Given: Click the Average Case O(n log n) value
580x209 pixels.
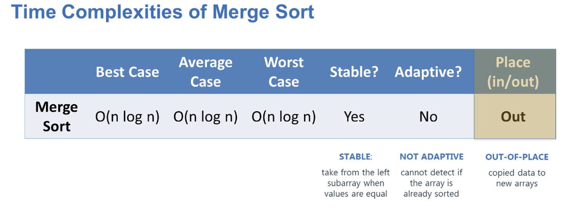Looking at the screenshot, I should click(x=206, y=117).
